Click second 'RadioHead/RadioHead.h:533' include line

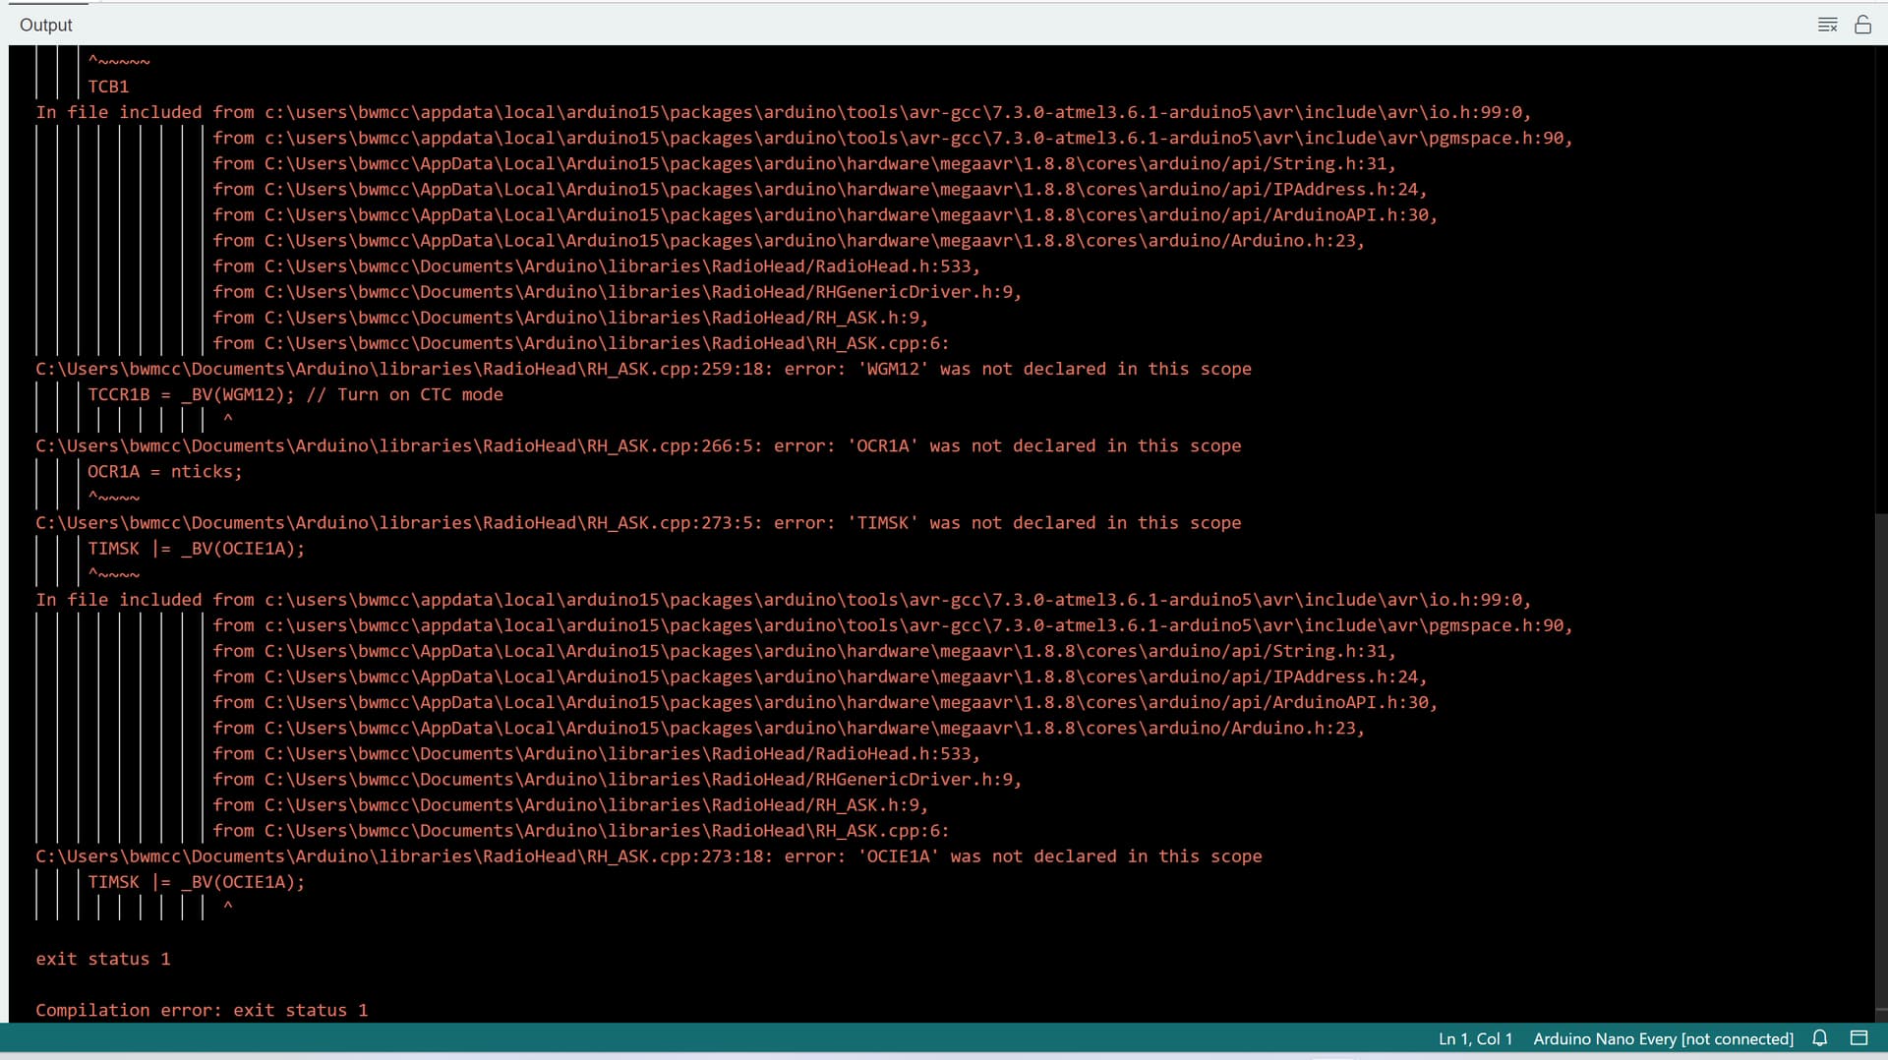(x=597, y=753)
